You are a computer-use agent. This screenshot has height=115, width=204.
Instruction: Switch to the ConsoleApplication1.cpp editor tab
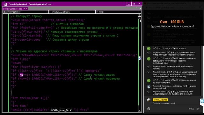12,9
